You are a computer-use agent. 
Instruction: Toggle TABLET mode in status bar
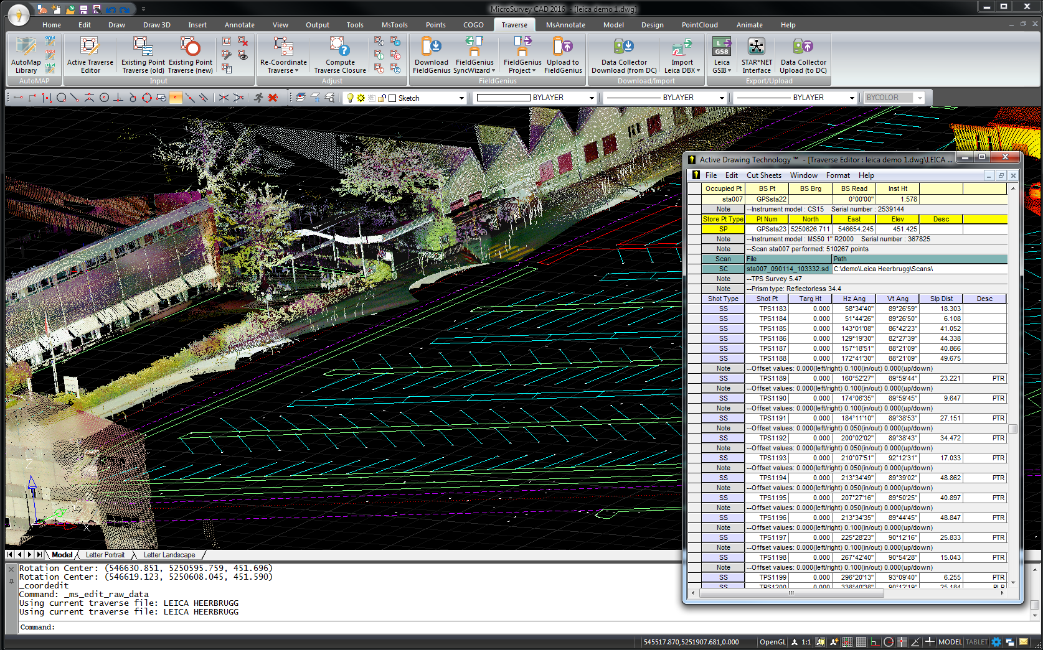tap(976, 642)
